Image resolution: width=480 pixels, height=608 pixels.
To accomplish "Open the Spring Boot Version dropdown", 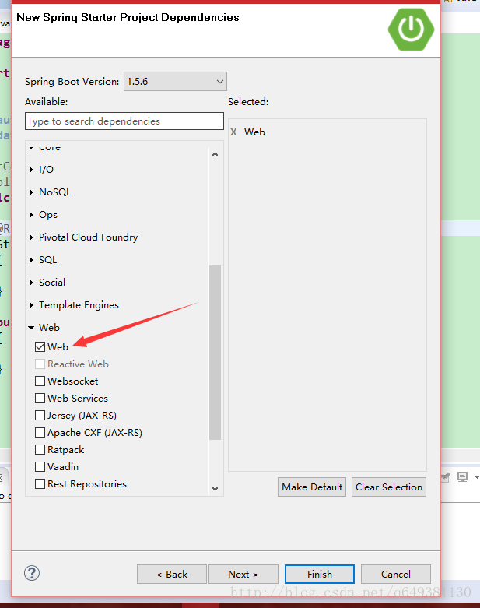I will pyautogui.click(x=175, y=82).
